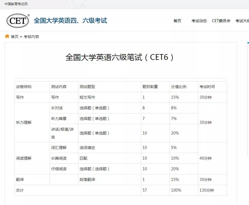Click the 讲话/报道/讲座 listening content cell

click(x=62, y=133)
